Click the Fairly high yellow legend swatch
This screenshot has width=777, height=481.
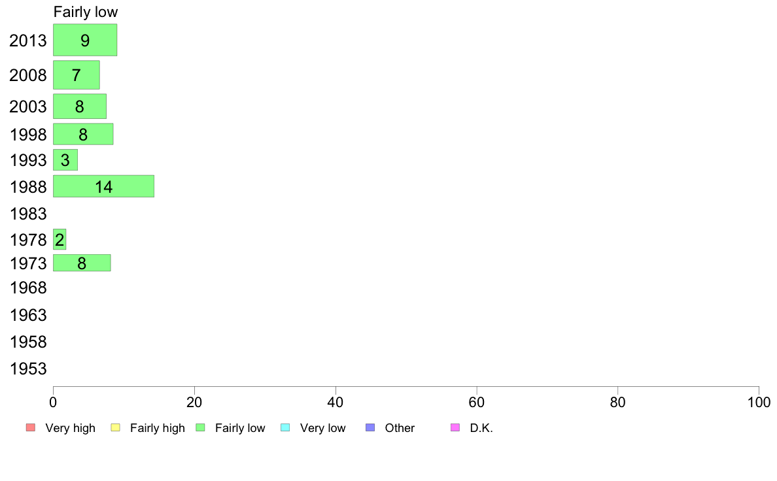click(116, 427)
